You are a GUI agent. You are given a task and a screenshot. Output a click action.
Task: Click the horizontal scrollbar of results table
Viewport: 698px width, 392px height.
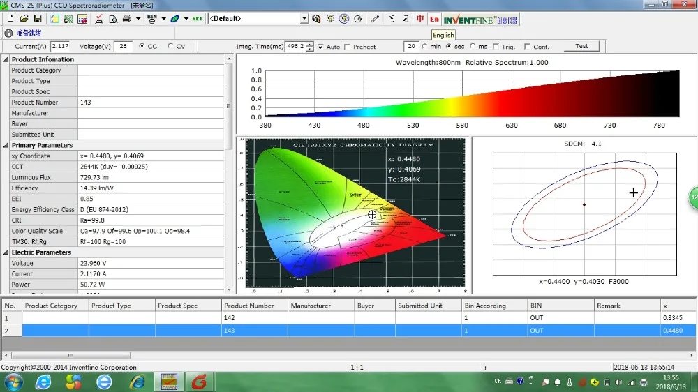click(x=348, y=355)
